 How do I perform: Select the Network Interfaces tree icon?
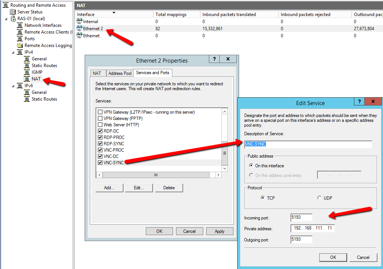point(20,25)
